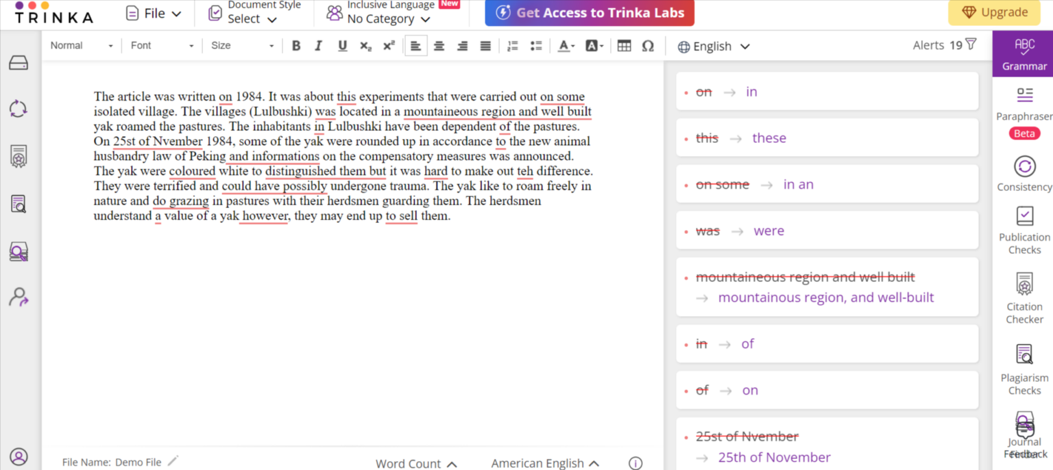Image resolution: width=1053 pixels, height=470 pixels.
Task: Insert a table into the document
Action: click(624, 46)
